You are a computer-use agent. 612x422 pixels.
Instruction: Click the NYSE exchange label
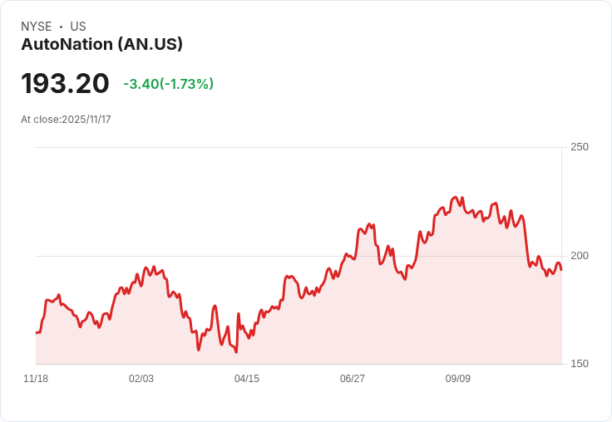pos(37,27)
